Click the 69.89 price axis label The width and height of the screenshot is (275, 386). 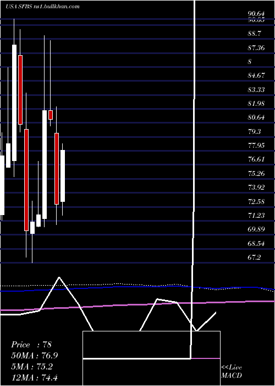256,229
